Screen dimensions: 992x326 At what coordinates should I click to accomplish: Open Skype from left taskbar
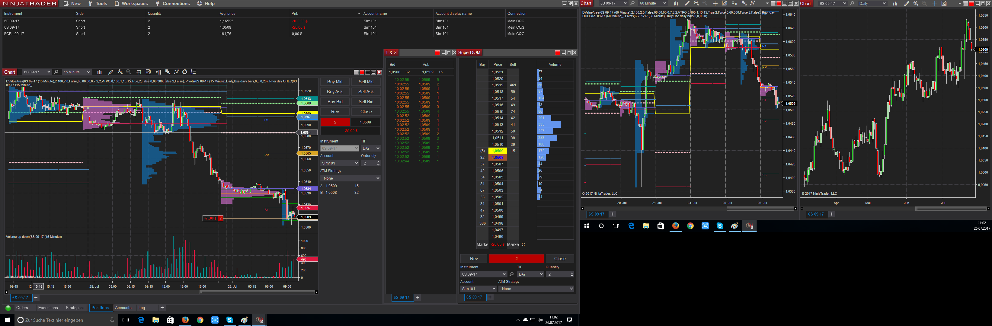[x=229, y=320]
